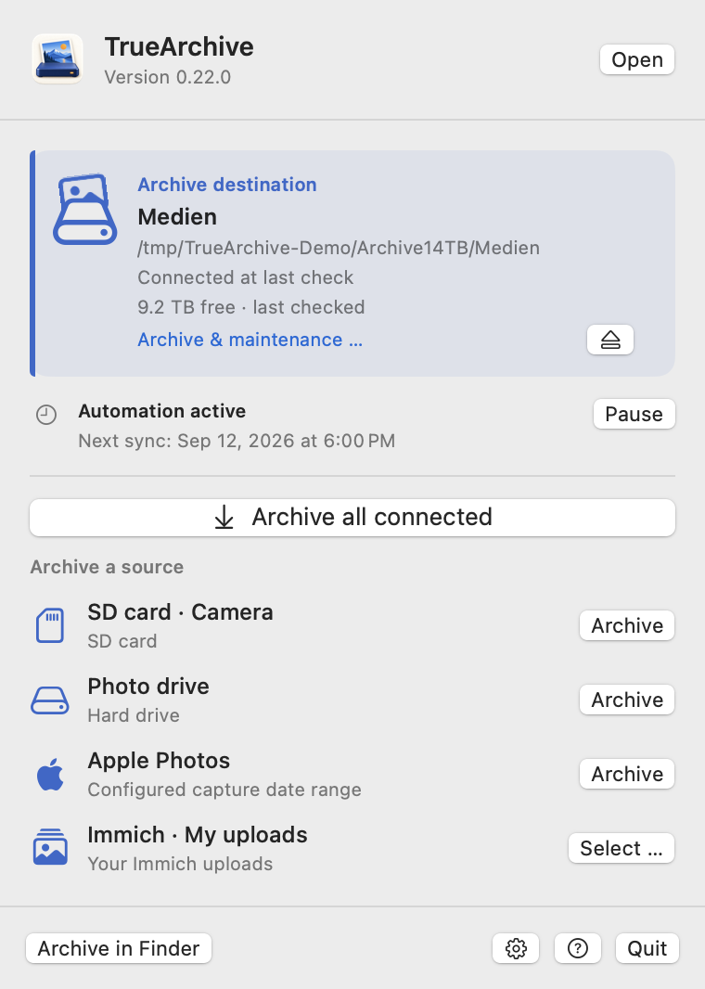This screenshot has width=705, height=989.
Task: Archive the Photo drive source
Action: [x=627, y=700]
